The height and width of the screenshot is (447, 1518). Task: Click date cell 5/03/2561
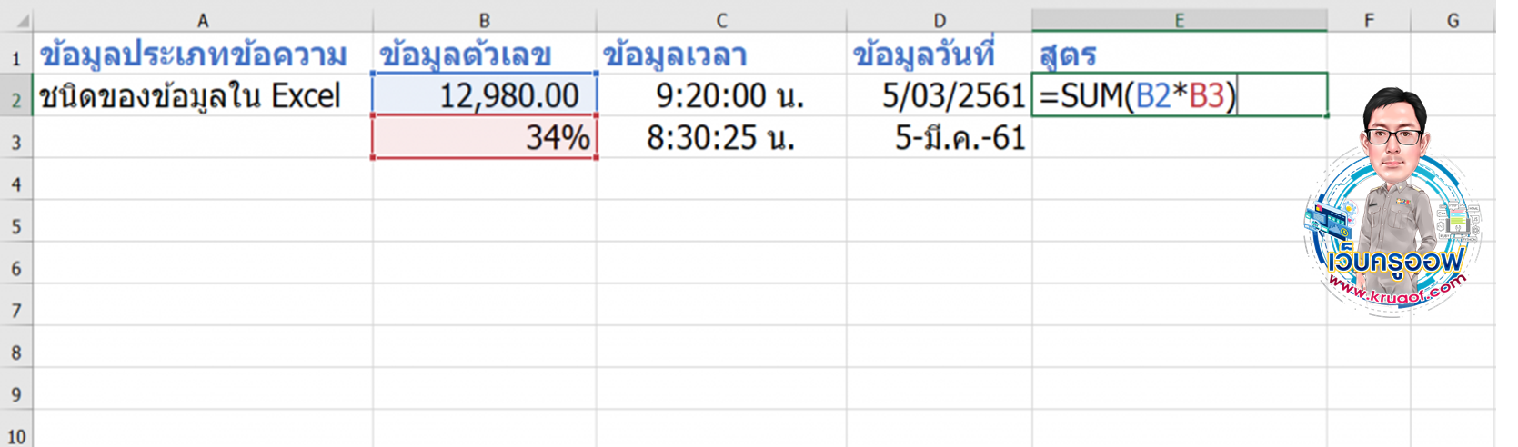(x=939, y=95)
